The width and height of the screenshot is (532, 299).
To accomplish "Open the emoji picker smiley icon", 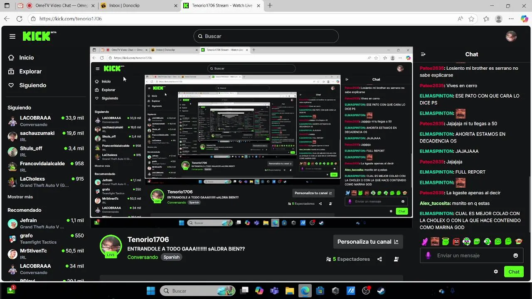I will click(516, 255).
